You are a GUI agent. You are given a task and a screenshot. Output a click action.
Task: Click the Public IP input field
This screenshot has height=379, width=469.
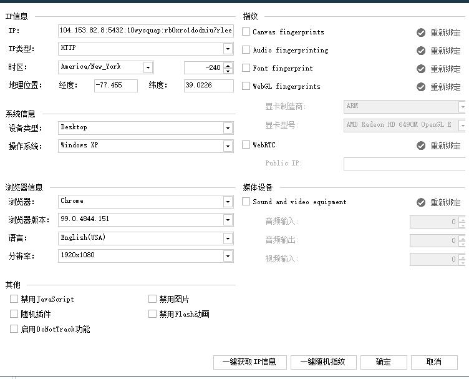[405, 164]
